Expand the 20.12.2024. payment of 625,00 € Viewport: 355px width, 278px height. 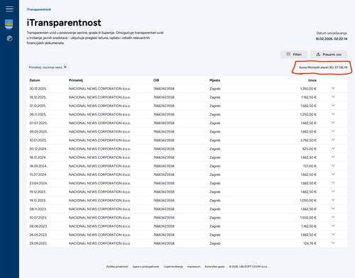click(333, 148)
